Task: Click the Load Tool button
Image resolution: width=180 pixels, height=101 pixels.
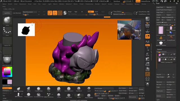Action: 161,7
